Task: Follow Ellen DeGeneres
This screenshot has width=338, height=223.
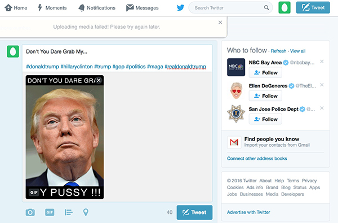Action: click(x=265, y=96)
